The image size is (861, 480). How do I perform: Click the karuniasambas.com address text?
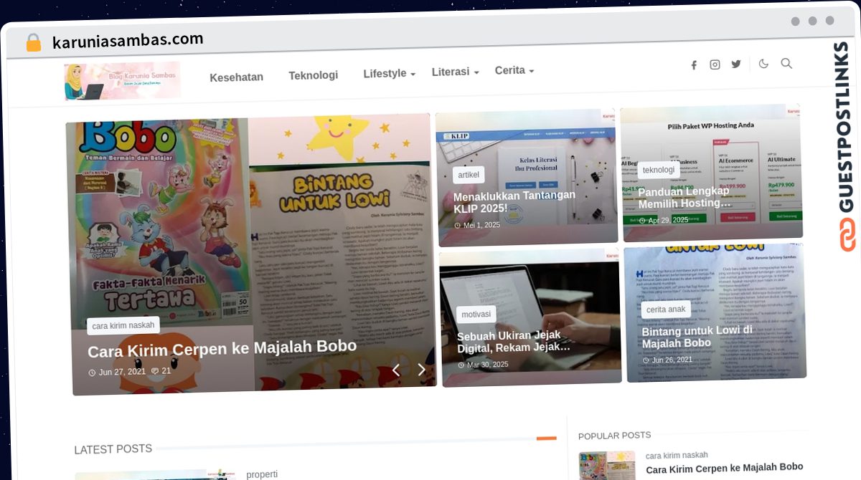point(128,41)
